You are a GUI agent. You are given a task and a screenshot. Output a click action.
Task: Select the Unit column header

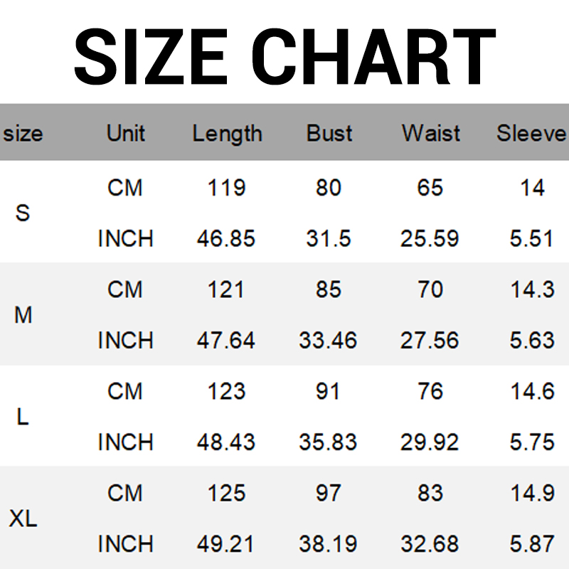click(x=125, y=134)
